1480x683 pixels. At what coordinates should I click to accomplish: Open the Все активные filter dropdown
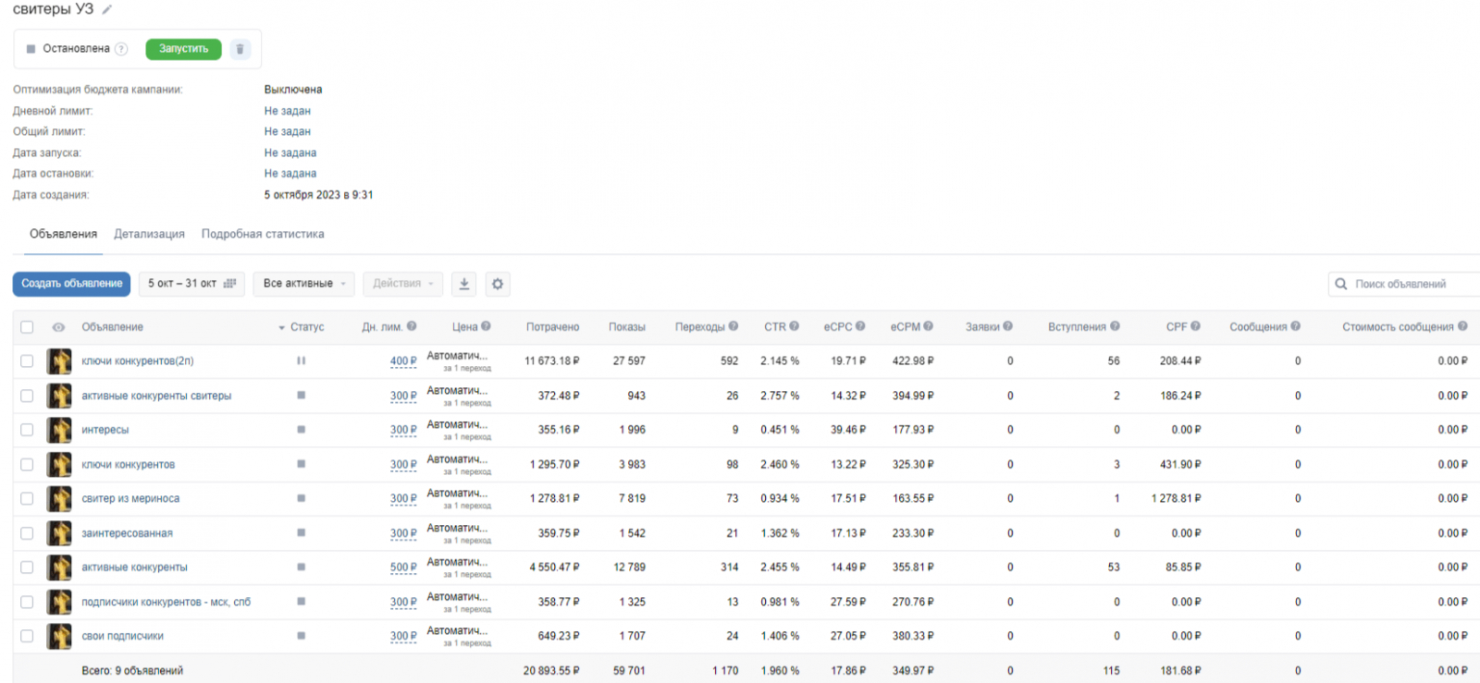(x=303, y=284)
